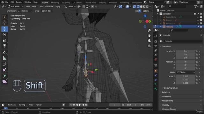
Task: Switch to the UV Editing workspace tab
Action: pos(77,3)
